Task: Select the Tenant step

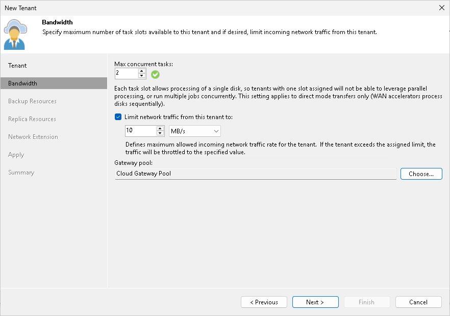Action: [x=17, y=65]
